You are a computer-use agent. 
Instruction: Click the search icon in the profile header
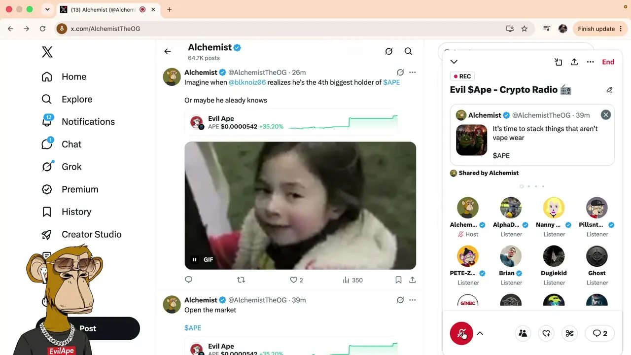(408, 51)
